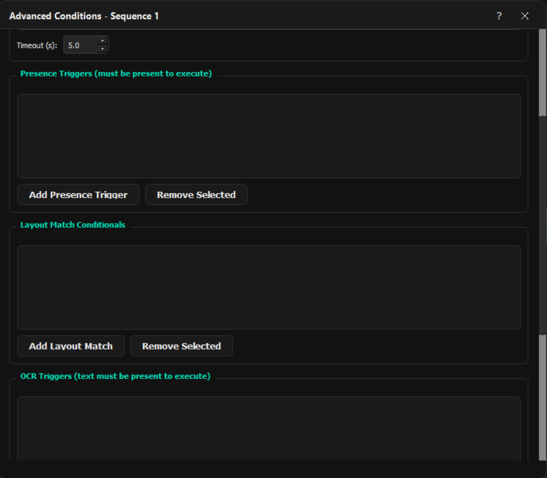Image resolution: width=547 pixels, height=478 pixels.
Task: Click the Advanced Conditions - Sequence 1 title
Action: (x=84, y=16)
